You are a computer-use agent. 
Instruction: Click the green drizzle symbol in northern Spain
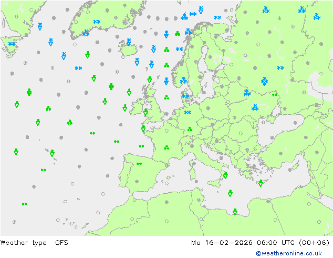[139, 163]
